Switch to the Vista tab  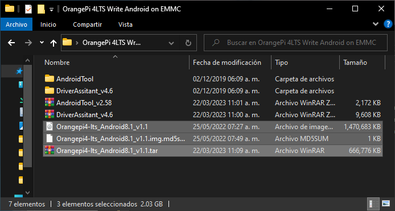(x=125, y=24)
